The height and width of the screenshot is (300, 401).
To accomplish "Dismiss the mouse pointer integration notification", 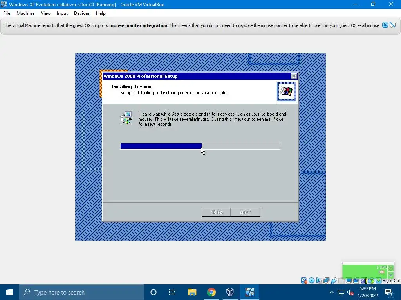I will (385, 25).
